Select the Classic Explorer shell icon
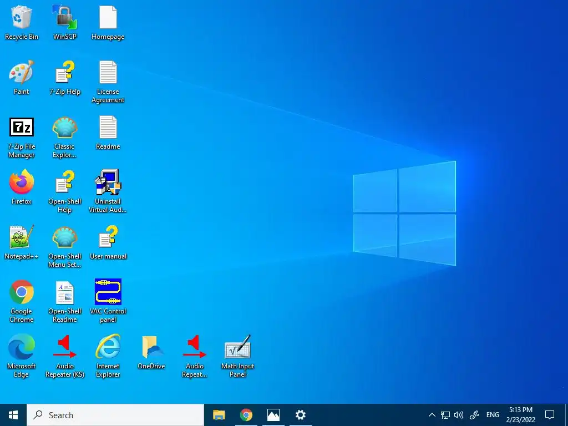Image resolution: width=568 pixels, height=426 pixels. [65, 137]
